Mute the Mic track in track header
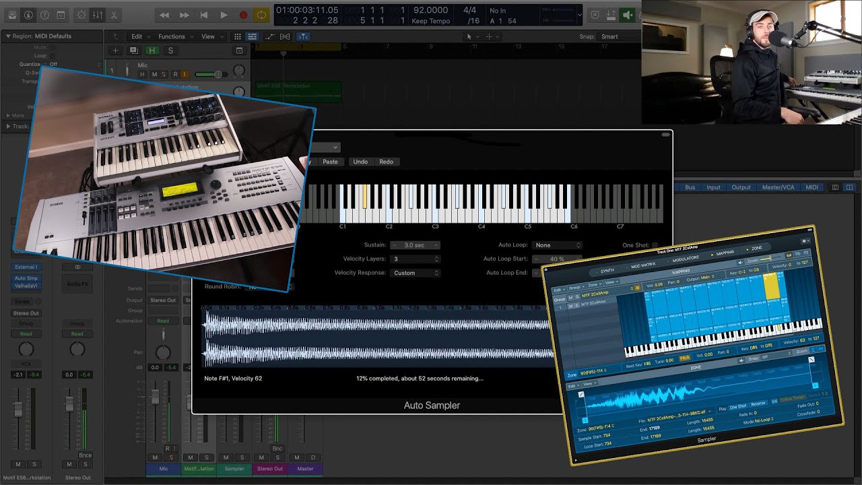 coord(154,74)
